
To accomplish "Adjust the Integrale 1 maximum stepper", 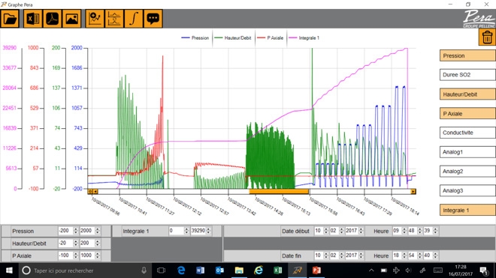I will pos(208,231).
